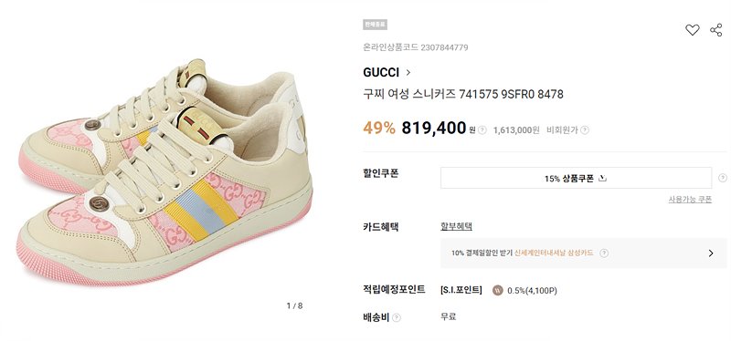The width and height of the screenshot is (731, 341).
Task: Click the 신세계인터내셔날 삼성카드 discount text
Action: click(554, 253)
